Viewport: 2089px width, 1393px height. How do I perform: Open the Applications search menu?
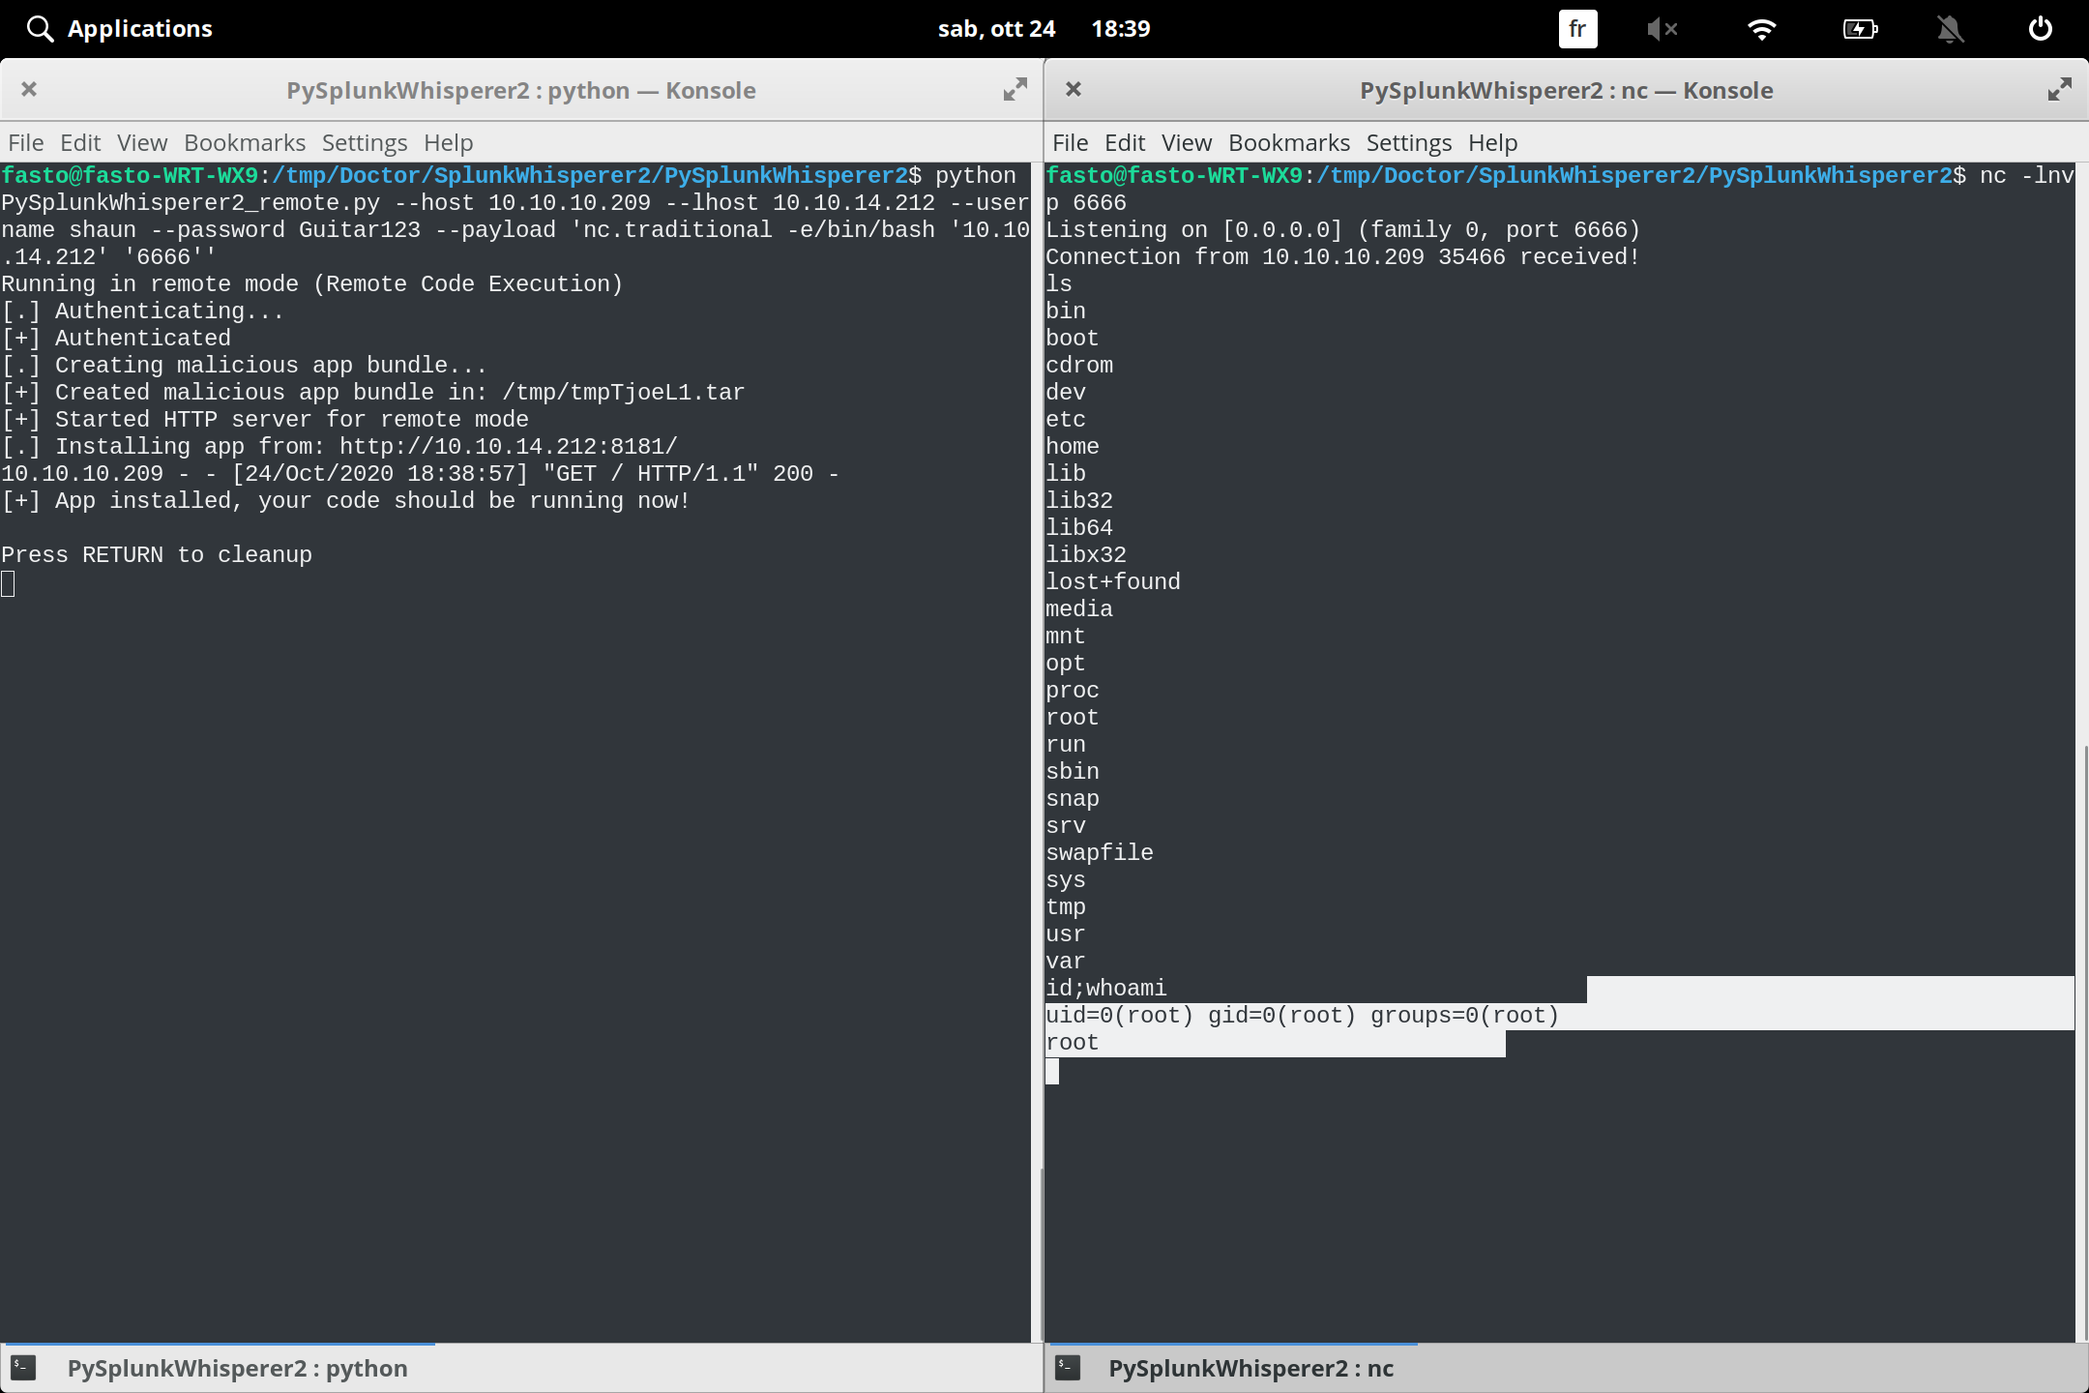[x=118, y=28]
